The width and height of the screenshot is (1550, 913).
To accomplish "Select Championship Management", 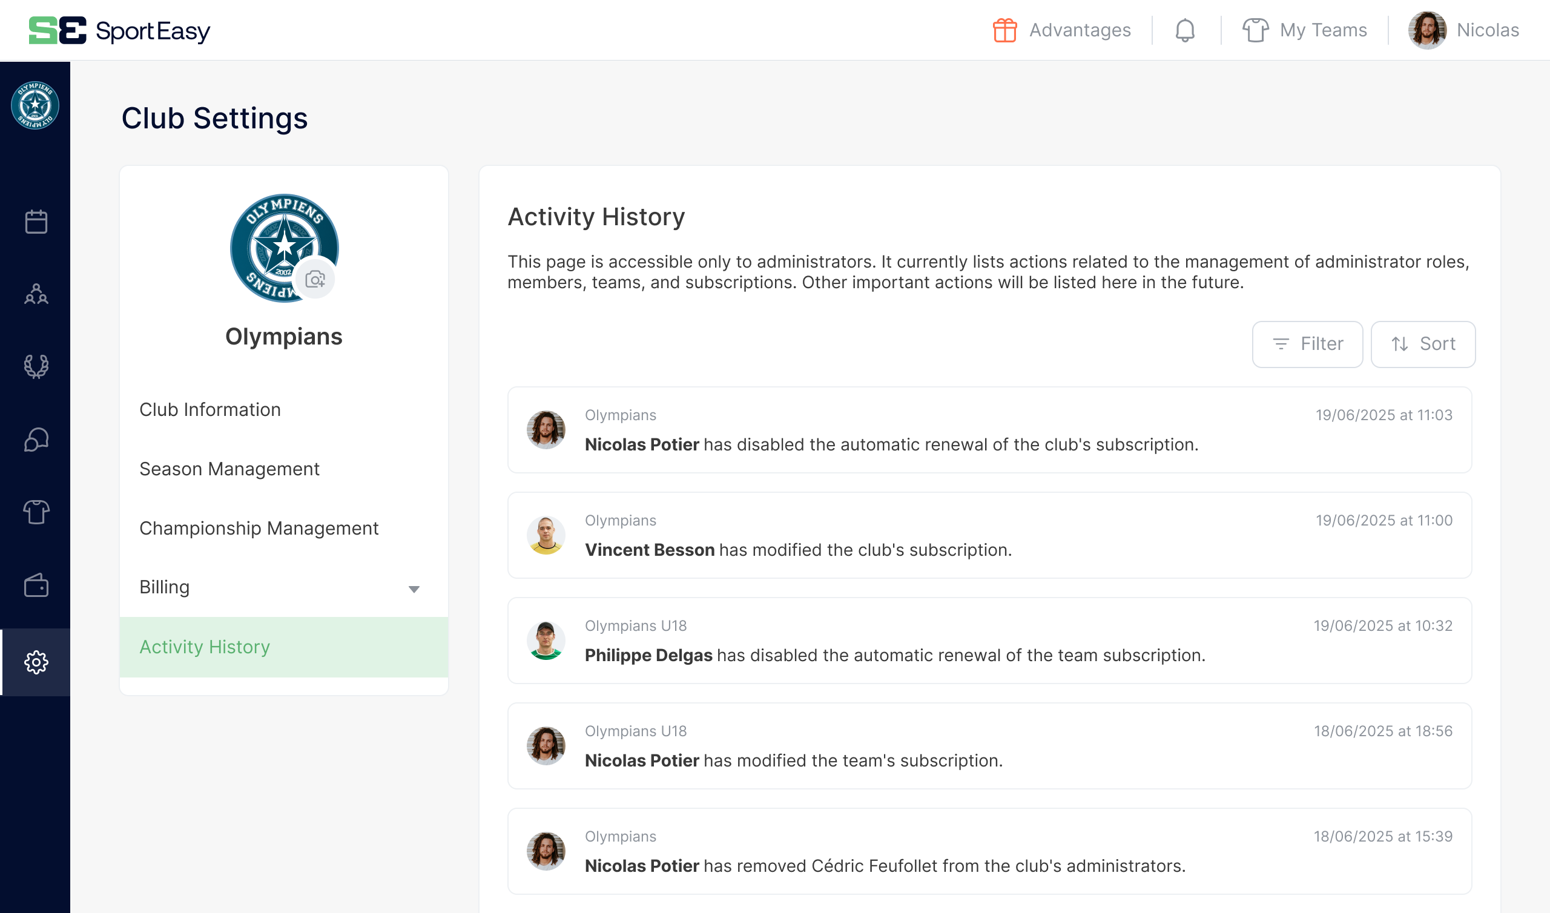I will [259, 528].
